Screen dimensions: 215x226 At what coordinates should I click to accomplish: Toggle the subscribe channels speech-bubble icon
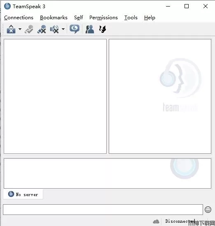point(75,29)
